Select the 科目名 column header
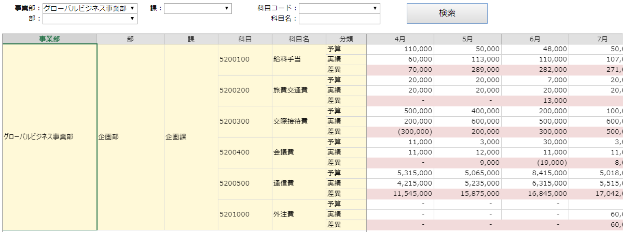The width and height of the screenshot is (625, 232). tap(299, 39)
